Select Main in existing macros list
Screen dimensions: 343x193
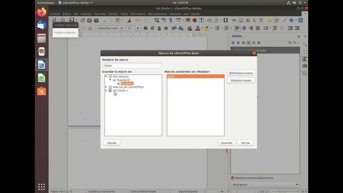point(196,76)
